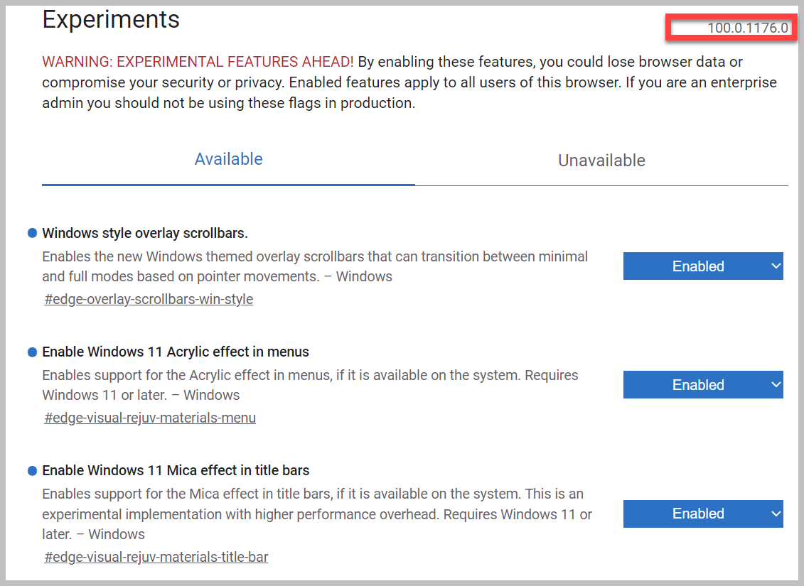Screen dimensions: 804x586
Task: Follow the #edge-overlay-scrollbars-win-style link
Action: tap(149, 299)
